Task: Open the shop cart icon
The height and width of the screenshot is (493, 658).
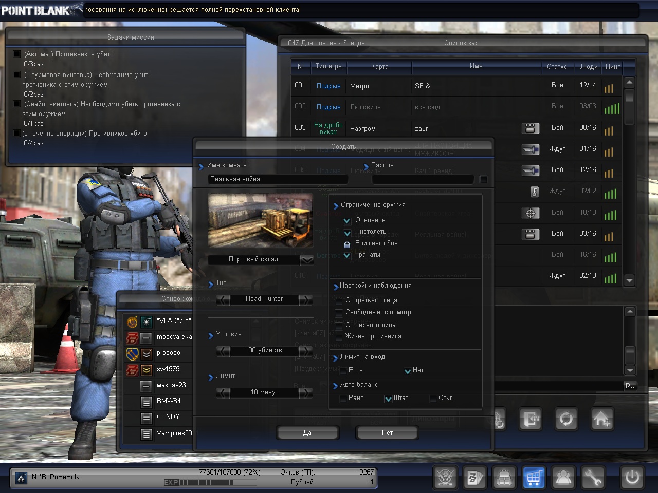Action: [533, 478]
